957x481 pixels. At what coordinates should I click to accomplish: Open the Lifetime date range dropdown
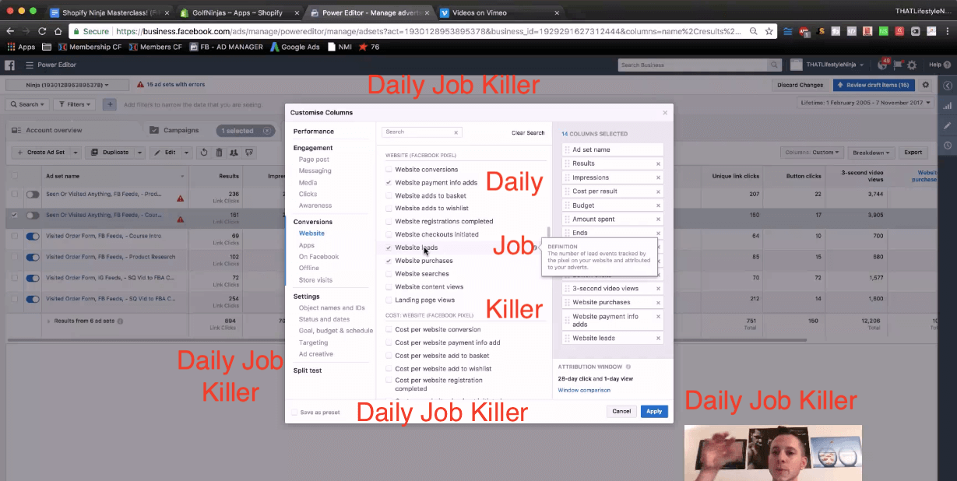[867, 103]
